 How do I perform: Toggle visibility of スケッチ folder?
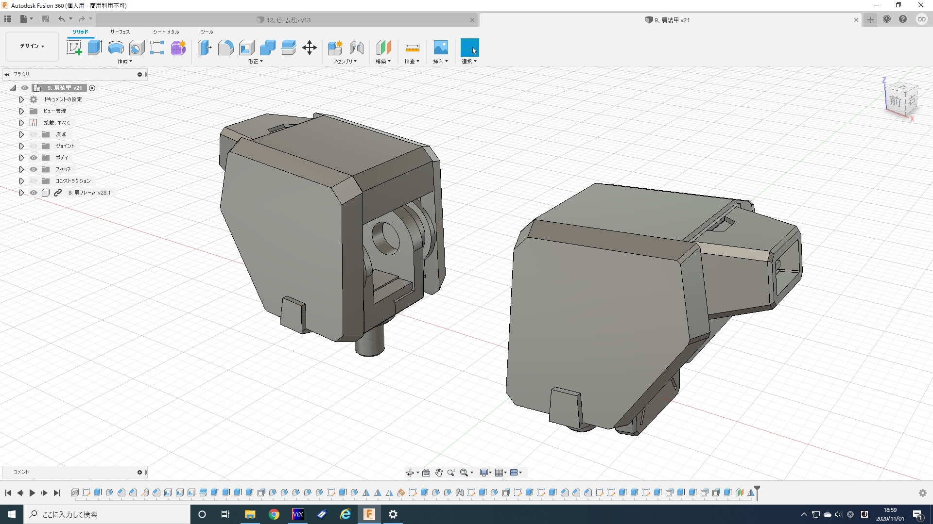(34, 169)
